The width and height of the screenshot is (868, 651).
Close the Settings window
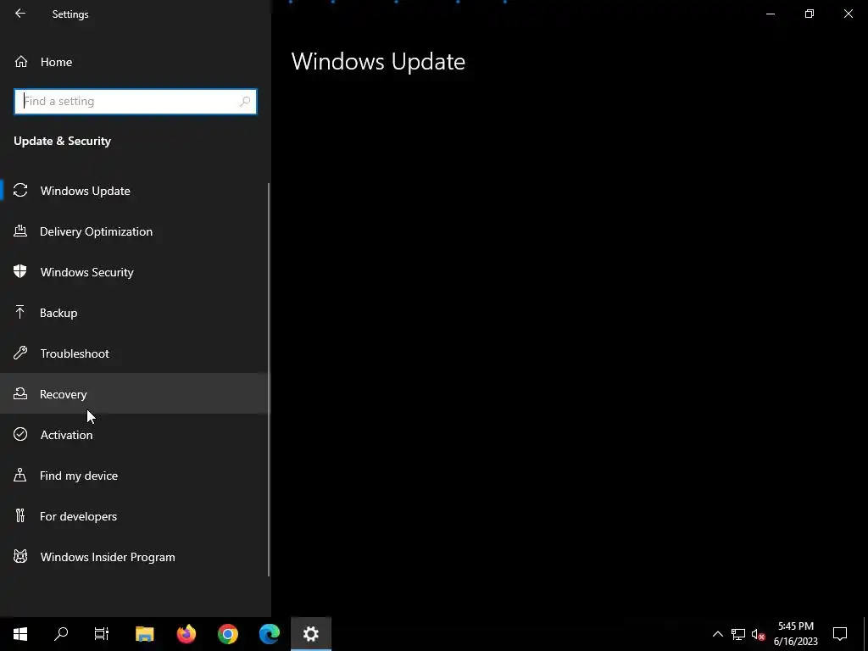tap(848, 14)
